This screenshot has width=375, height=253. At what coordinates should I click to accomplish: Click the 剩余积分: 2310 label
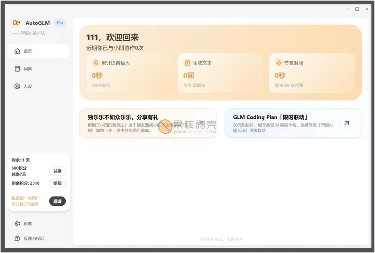26,183
